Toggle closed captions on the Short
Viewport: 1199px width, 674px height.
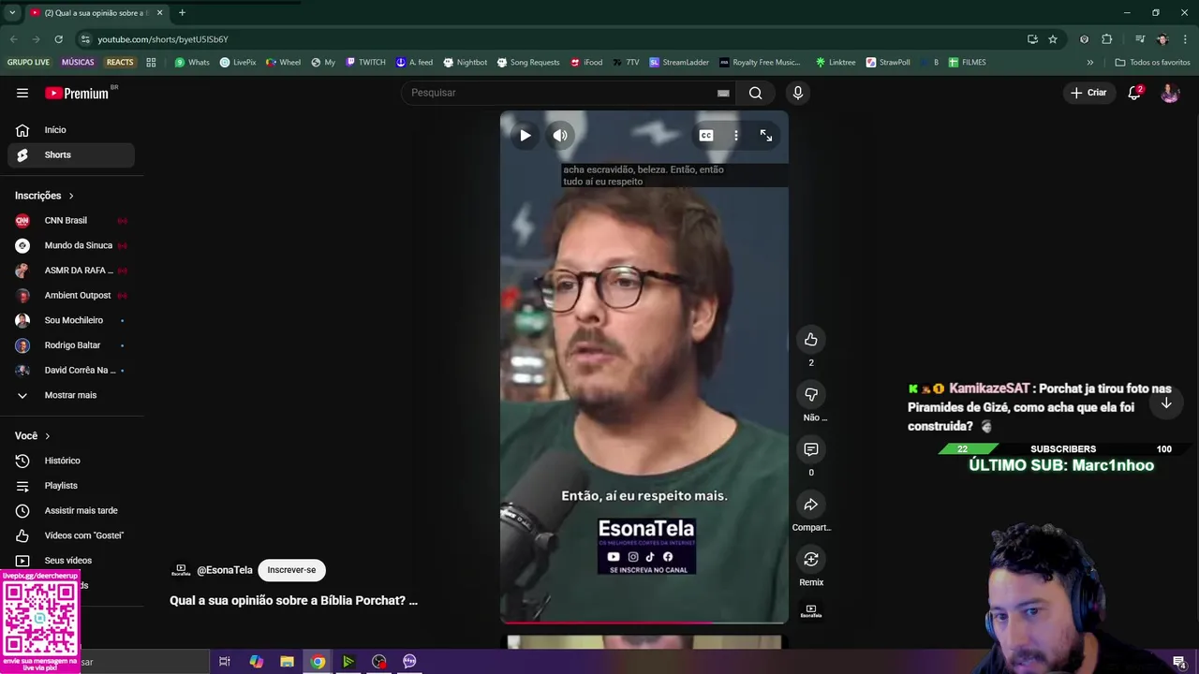[706, 136]
